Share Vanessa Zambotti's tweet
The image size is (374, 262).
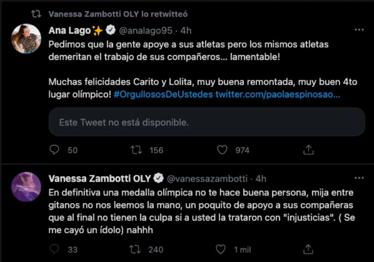308,249
